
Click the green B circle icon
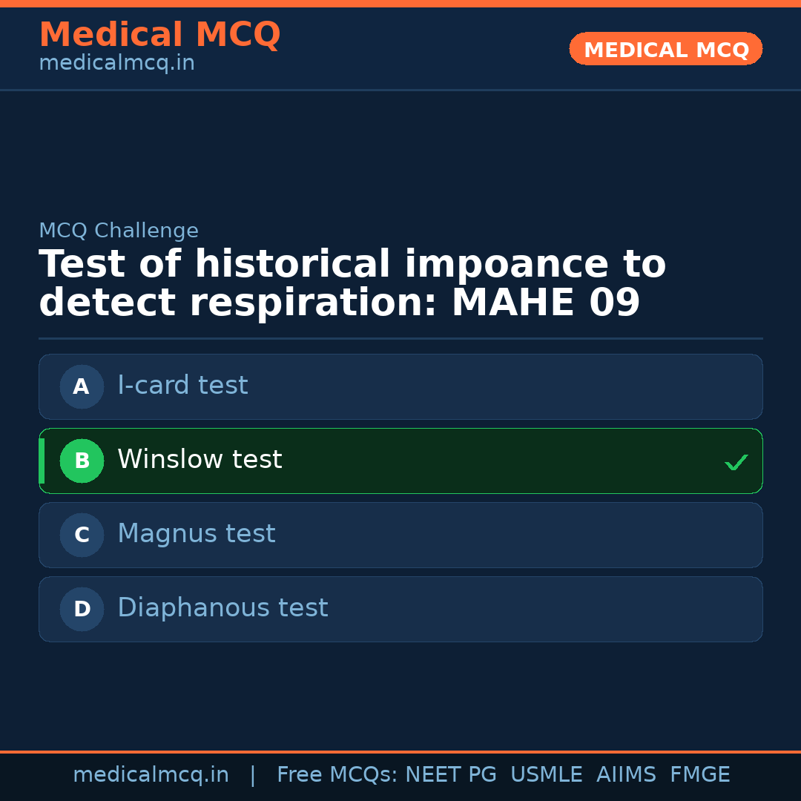(82, 461)
